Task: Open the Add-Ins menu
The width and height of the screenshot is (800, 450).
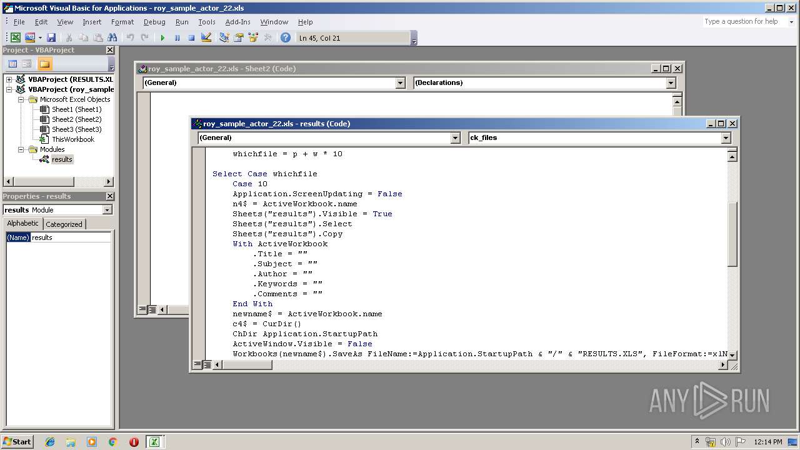Action: pos(237,22)
